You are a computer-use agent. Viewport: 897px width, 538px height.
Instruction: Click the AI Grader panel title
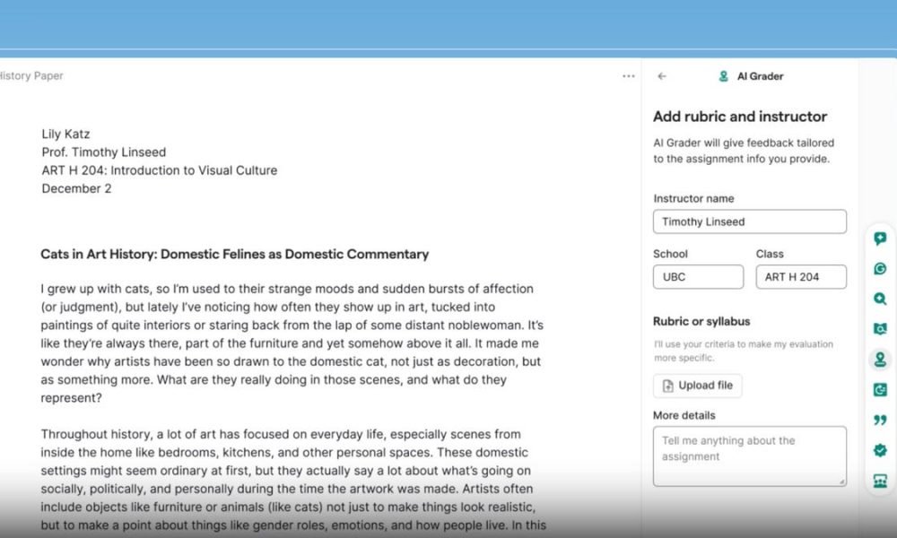(x=760, y=76)
